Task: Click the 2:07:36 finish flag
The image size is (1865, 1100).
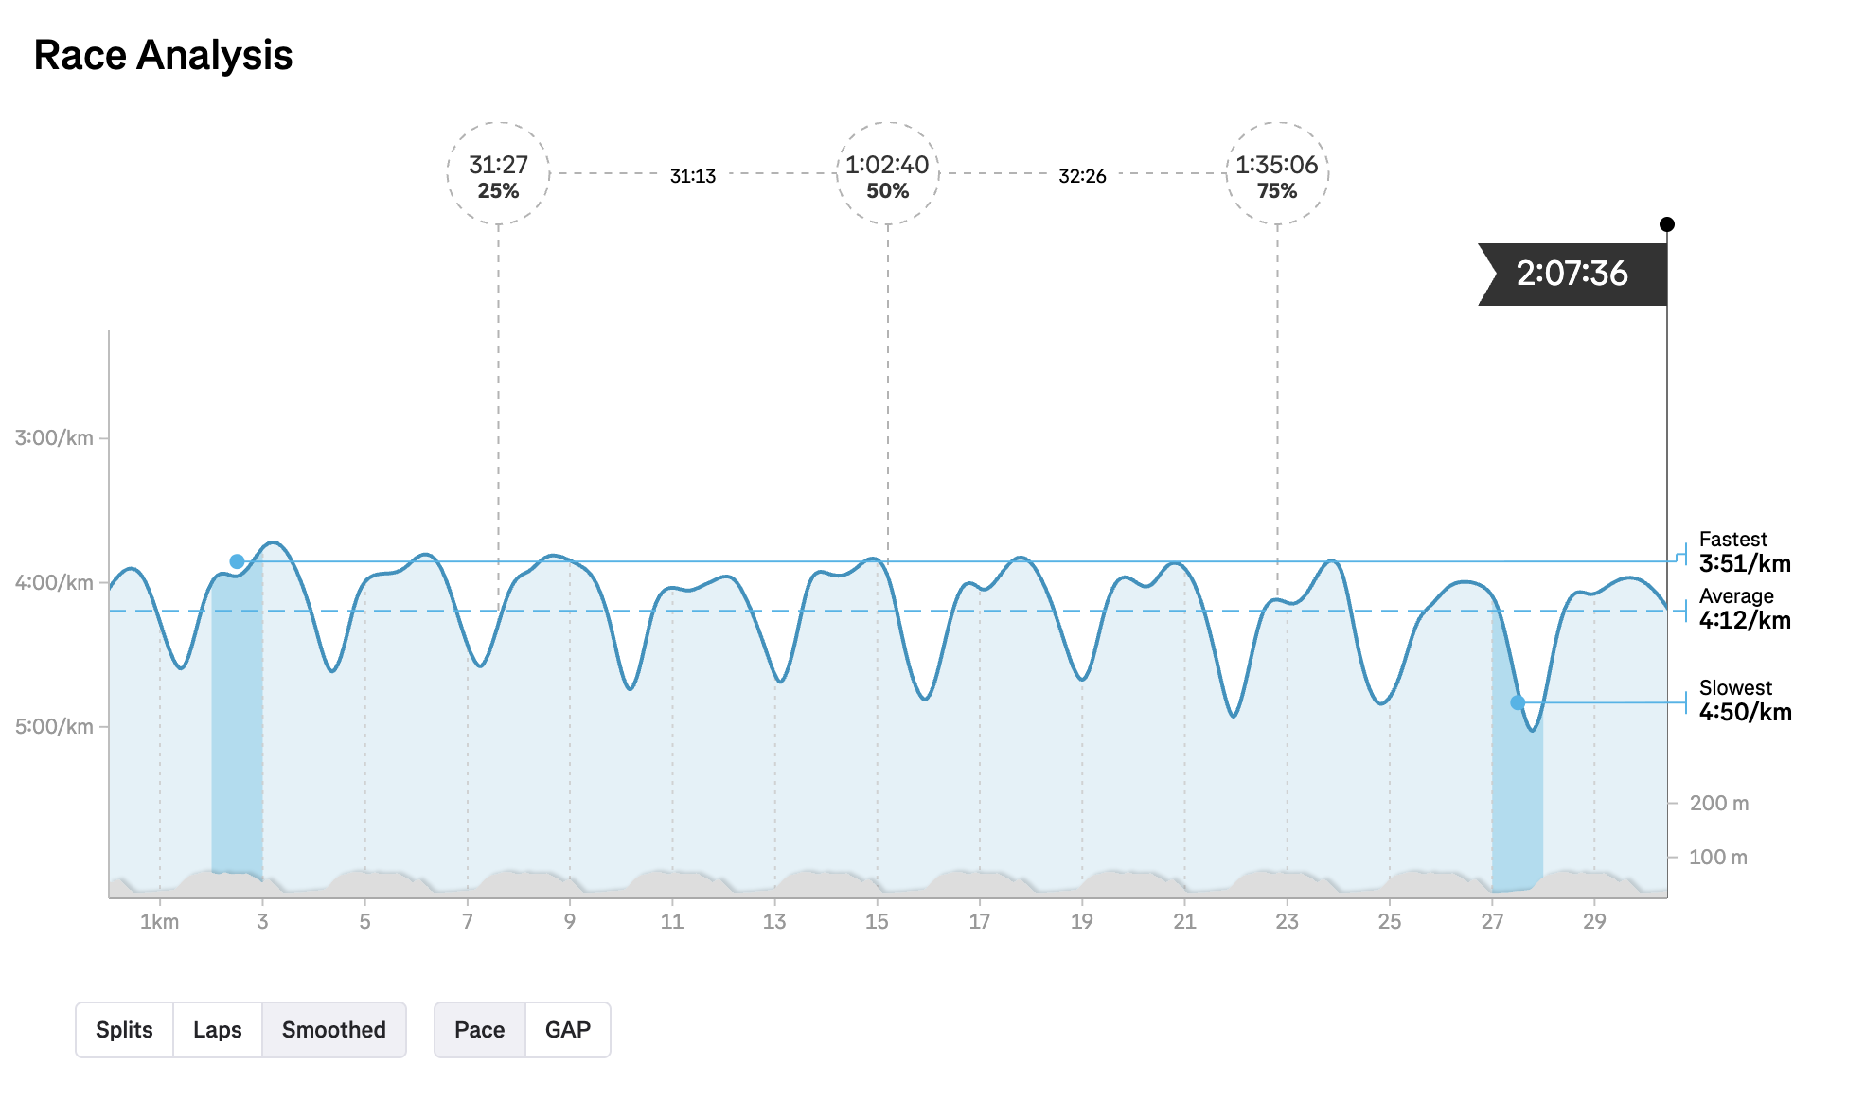Action: click(1572, 274)
